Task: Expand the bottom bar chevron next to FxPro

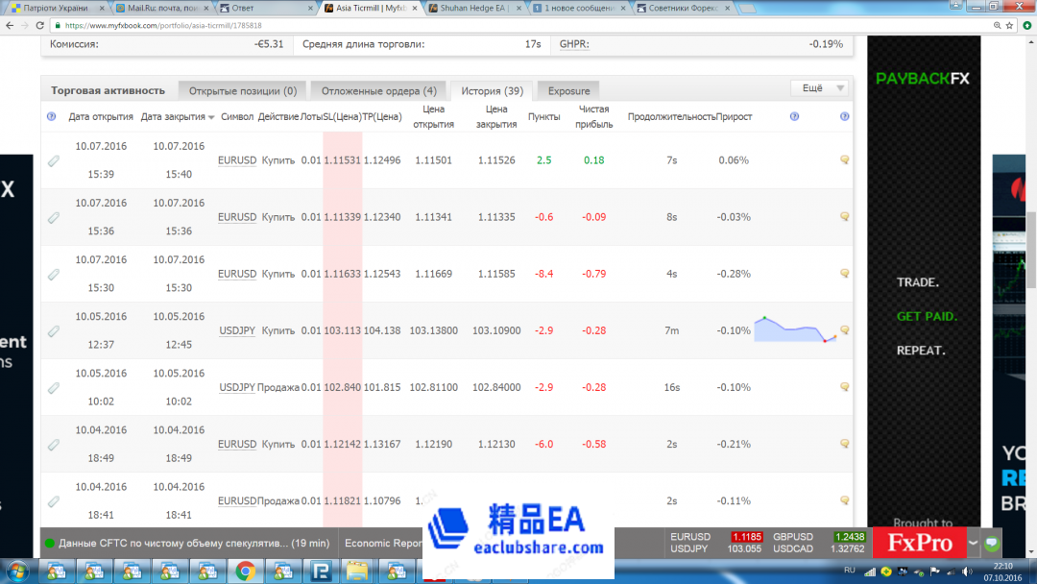Action: click(974, 543)
